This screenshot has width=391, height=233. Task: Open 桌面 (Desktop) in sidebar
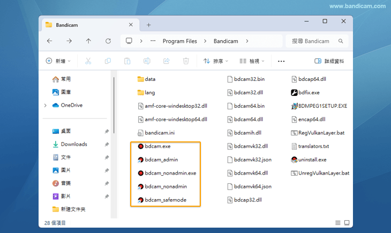[62, 131]
